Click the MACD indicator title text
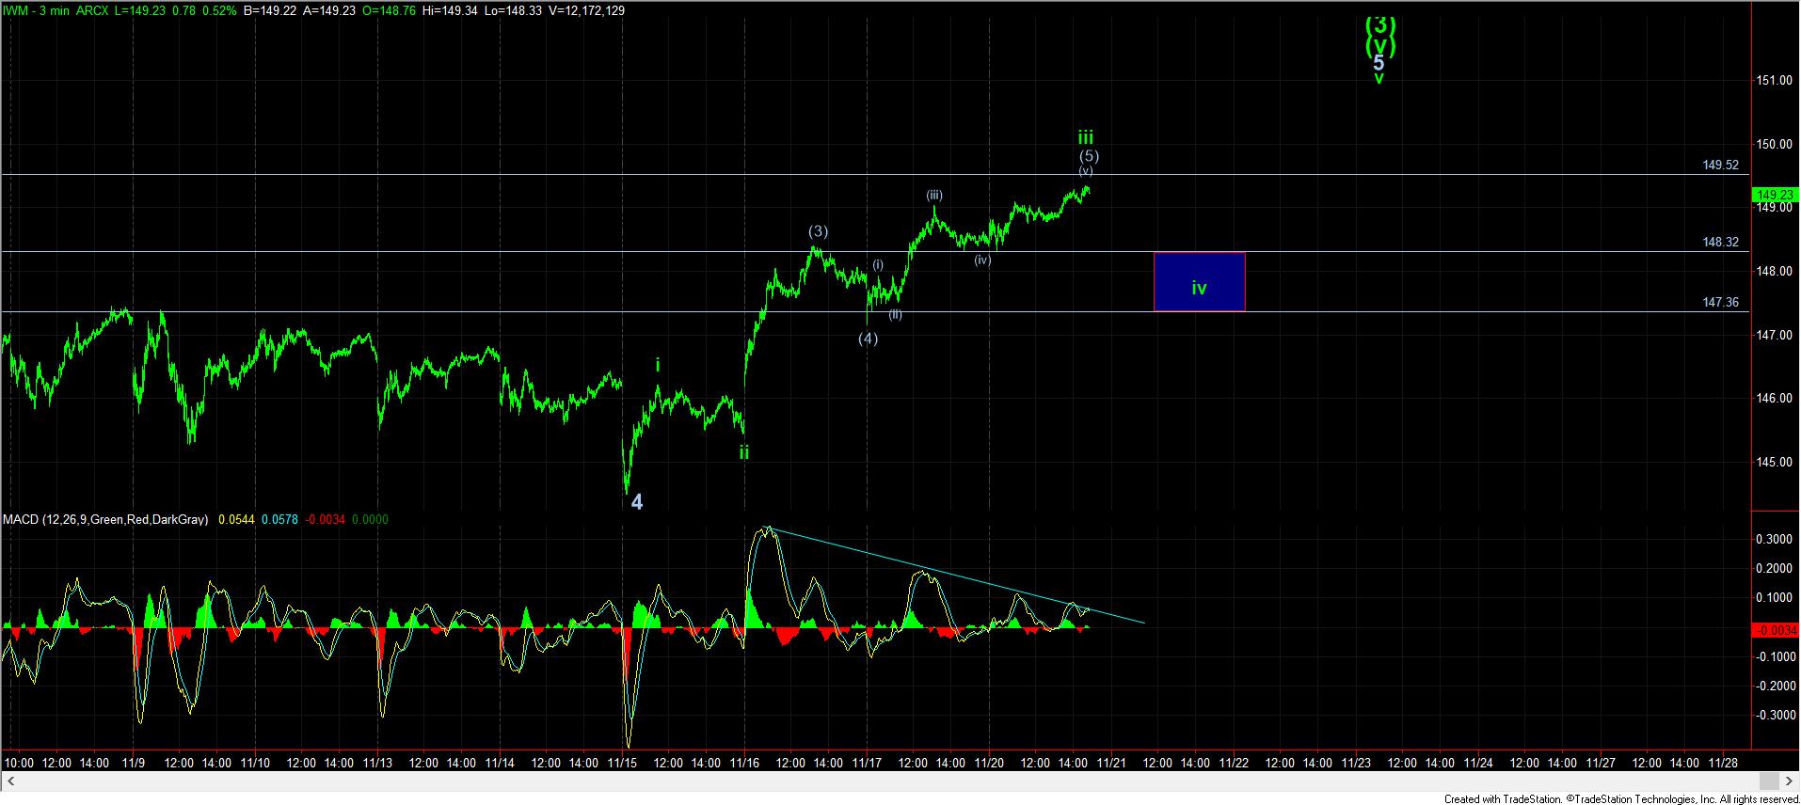The image size is (1801, 805). click(x=105, y=519)
